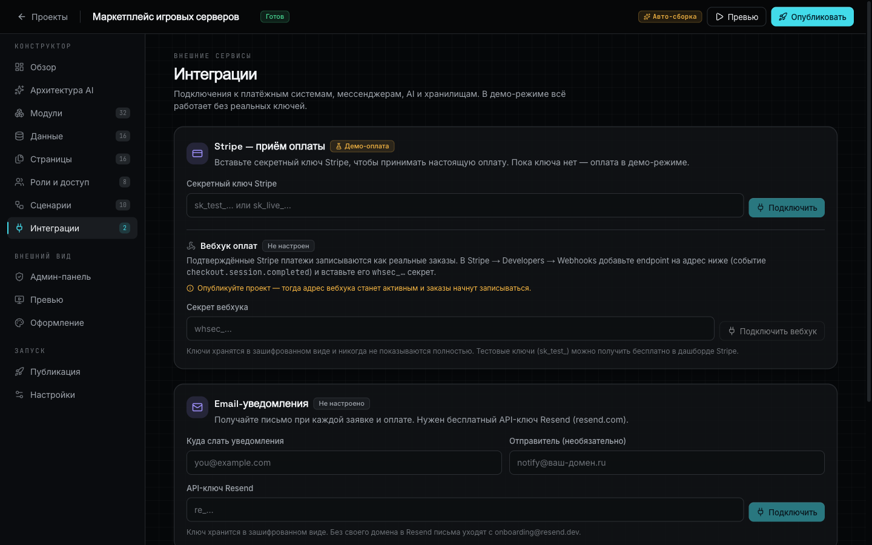
Task: Click the Готов status badge
Action: [x=275, y=17]
